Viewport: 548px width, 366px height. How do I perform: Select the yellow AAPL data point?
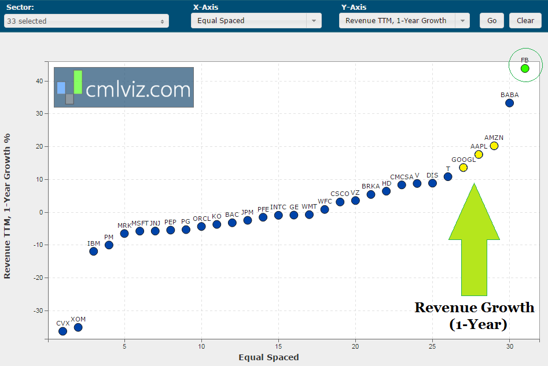point(479,154)
